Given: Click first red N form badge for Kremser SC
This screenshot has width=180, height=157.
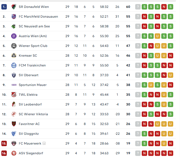Looking at the screenshot, I should pos(144,56).
